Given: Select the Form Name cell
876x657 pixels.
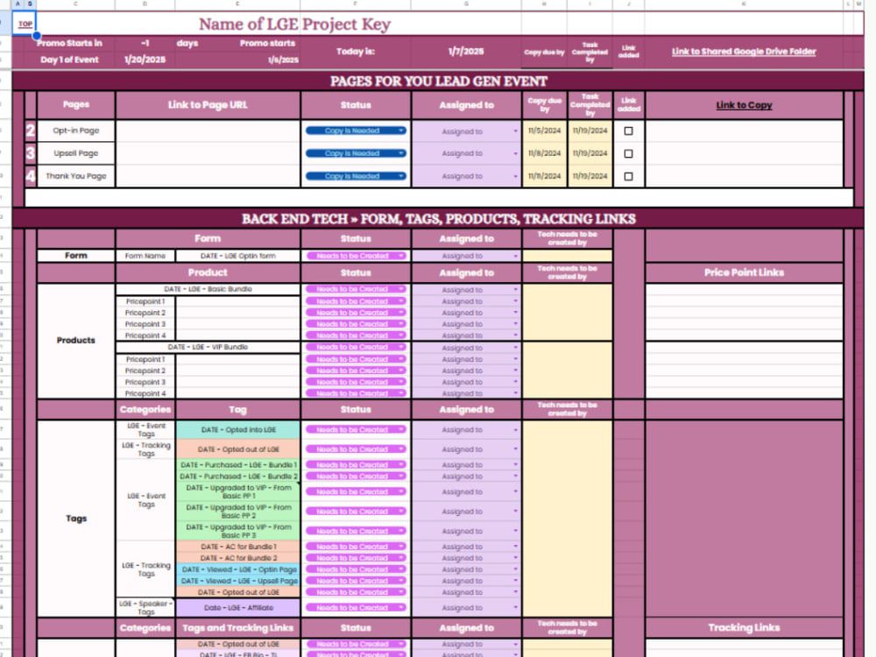Looking at the screenshot, I should click(145, 256).
